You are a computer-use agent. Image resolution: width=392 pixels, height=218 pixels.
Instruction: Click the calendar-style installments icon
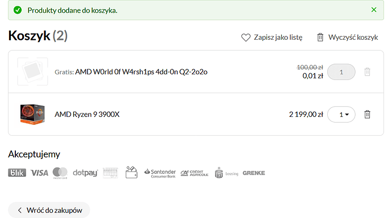click(110, 173)
